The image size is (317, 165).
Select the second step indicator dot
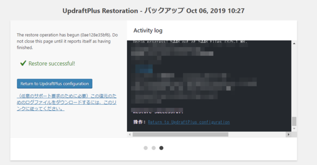[x=154, y=148]
